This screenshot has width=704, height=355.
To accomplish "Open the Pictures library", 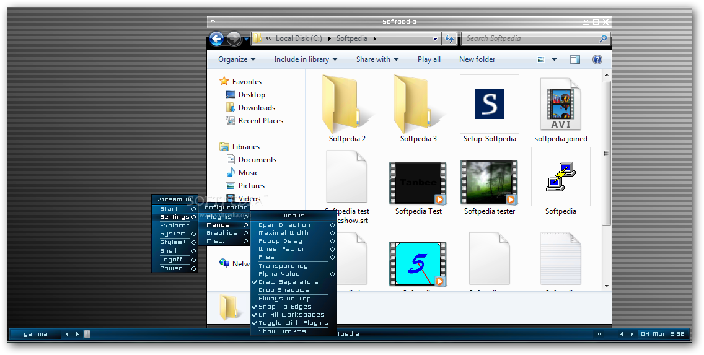I will 252,186.
